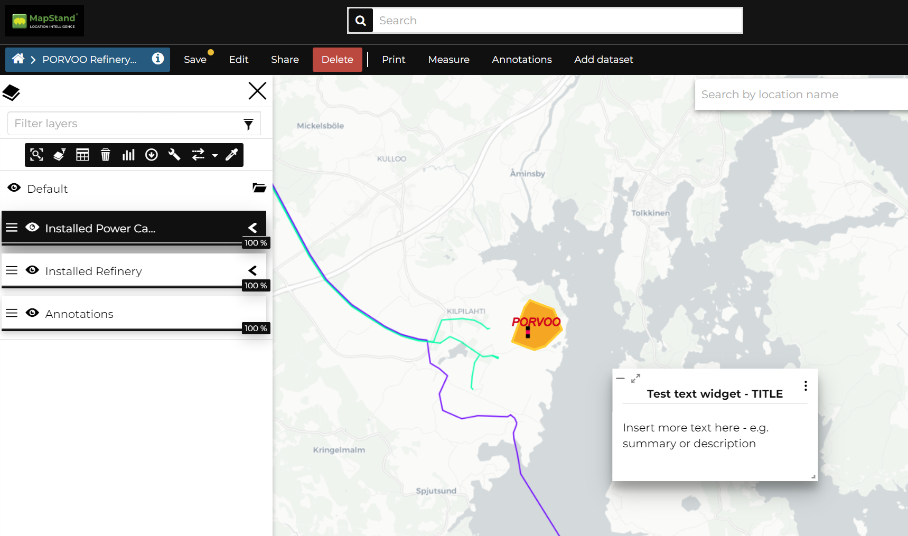Click the Mickelsböle map label
This screenshot has height=536, width=908.
tap(320, 126)
